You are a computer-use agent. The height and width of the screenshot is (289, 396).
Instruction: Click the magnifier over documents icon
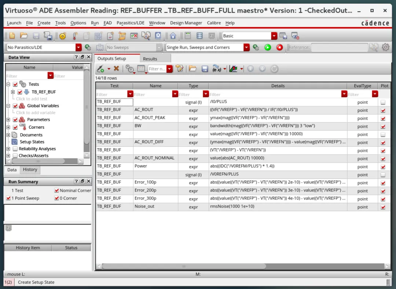pyautogui.click(x=146, y=36)
